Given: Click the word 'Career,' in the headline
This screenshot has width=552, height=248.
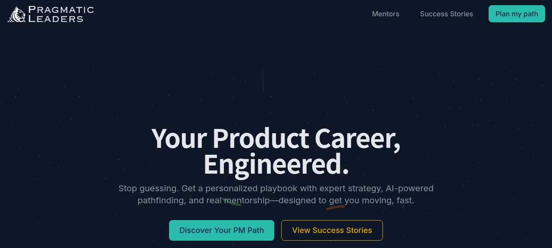Looking at the screenshot, I should [x=358, y=138].
